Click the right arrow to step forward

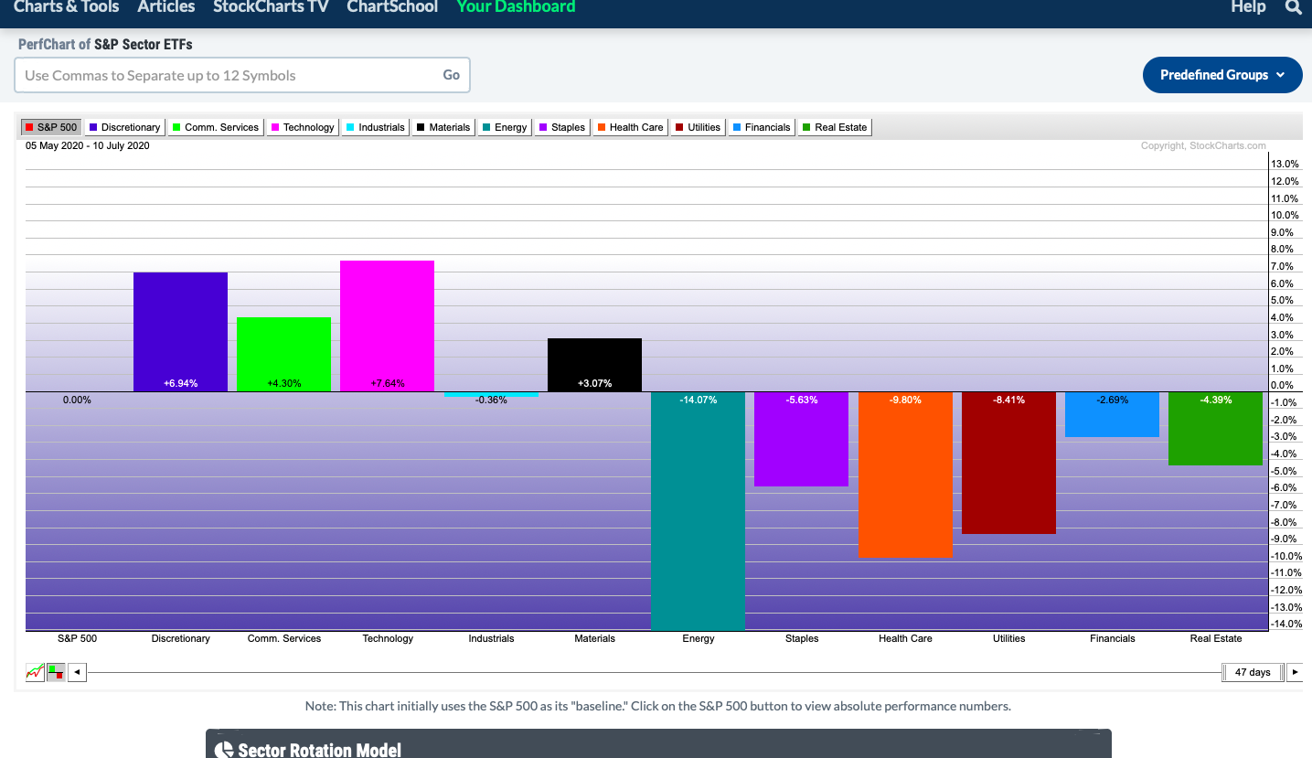pyautogui.click(x=1296, y=671)
